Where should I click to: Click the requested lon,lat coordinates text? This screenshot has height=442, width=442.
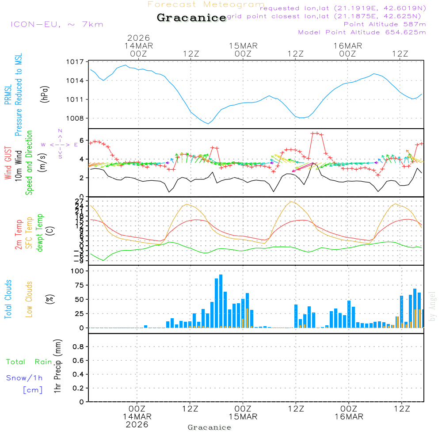point(343,8)
